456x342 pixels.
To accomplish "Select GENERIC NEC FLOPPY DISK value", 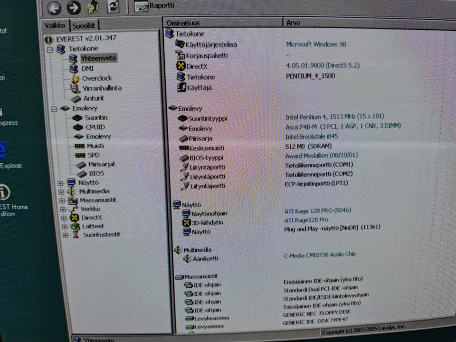I will click(x=316, y=313).
